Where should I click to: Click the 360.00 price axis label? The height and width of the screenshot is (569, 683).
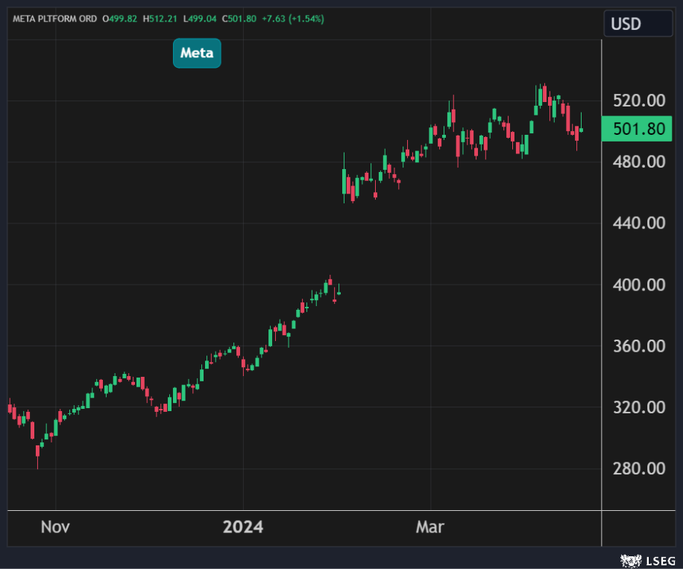point(638,346)
